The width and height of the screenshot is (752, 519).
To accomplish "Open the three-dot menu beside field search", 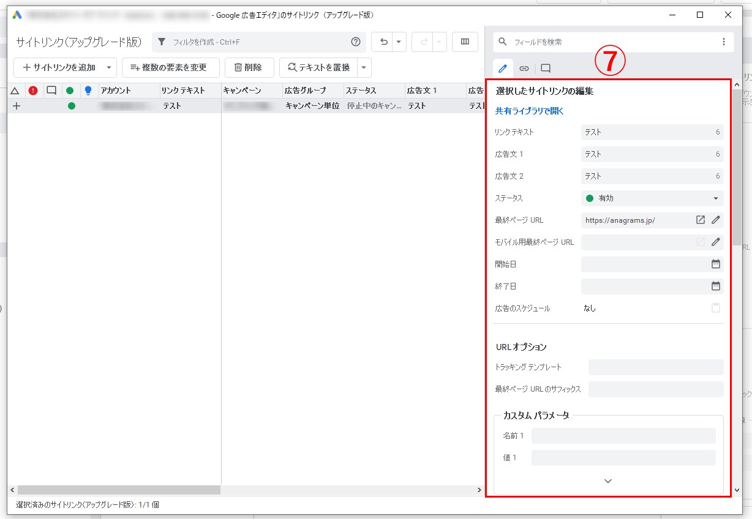I will 723,42.
